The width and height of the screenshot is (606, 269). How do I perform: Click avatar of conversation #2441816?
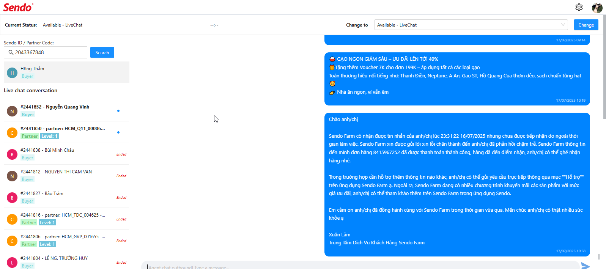click(12, 219)
